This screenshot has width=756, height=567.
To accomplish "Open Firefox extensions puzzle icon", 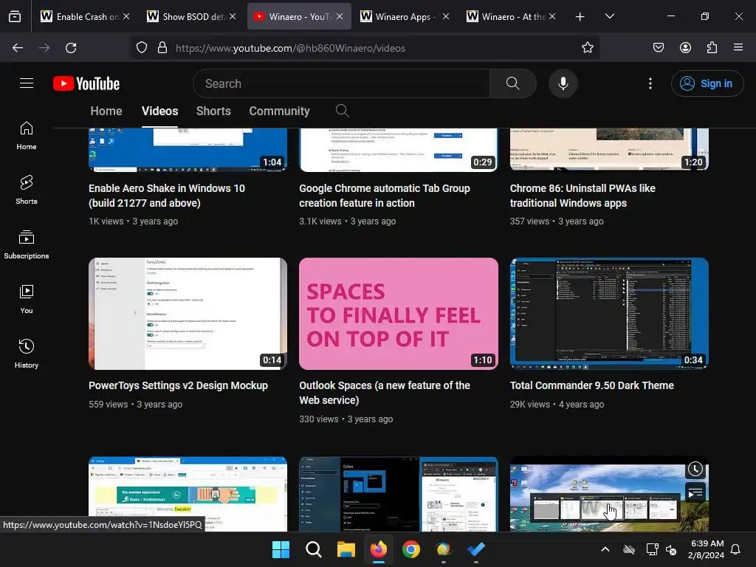I will (712, 48).
